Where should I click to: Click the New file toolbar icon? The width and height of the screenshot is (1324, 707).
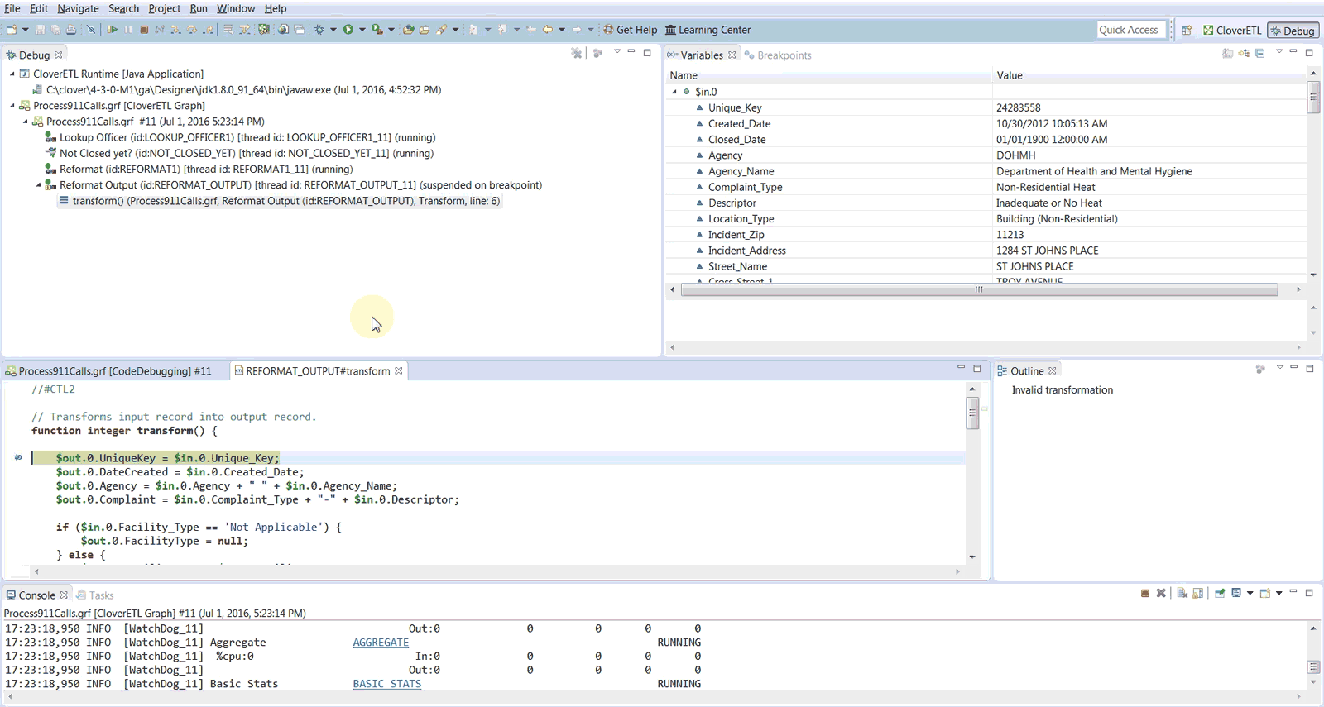pos(12,30)
